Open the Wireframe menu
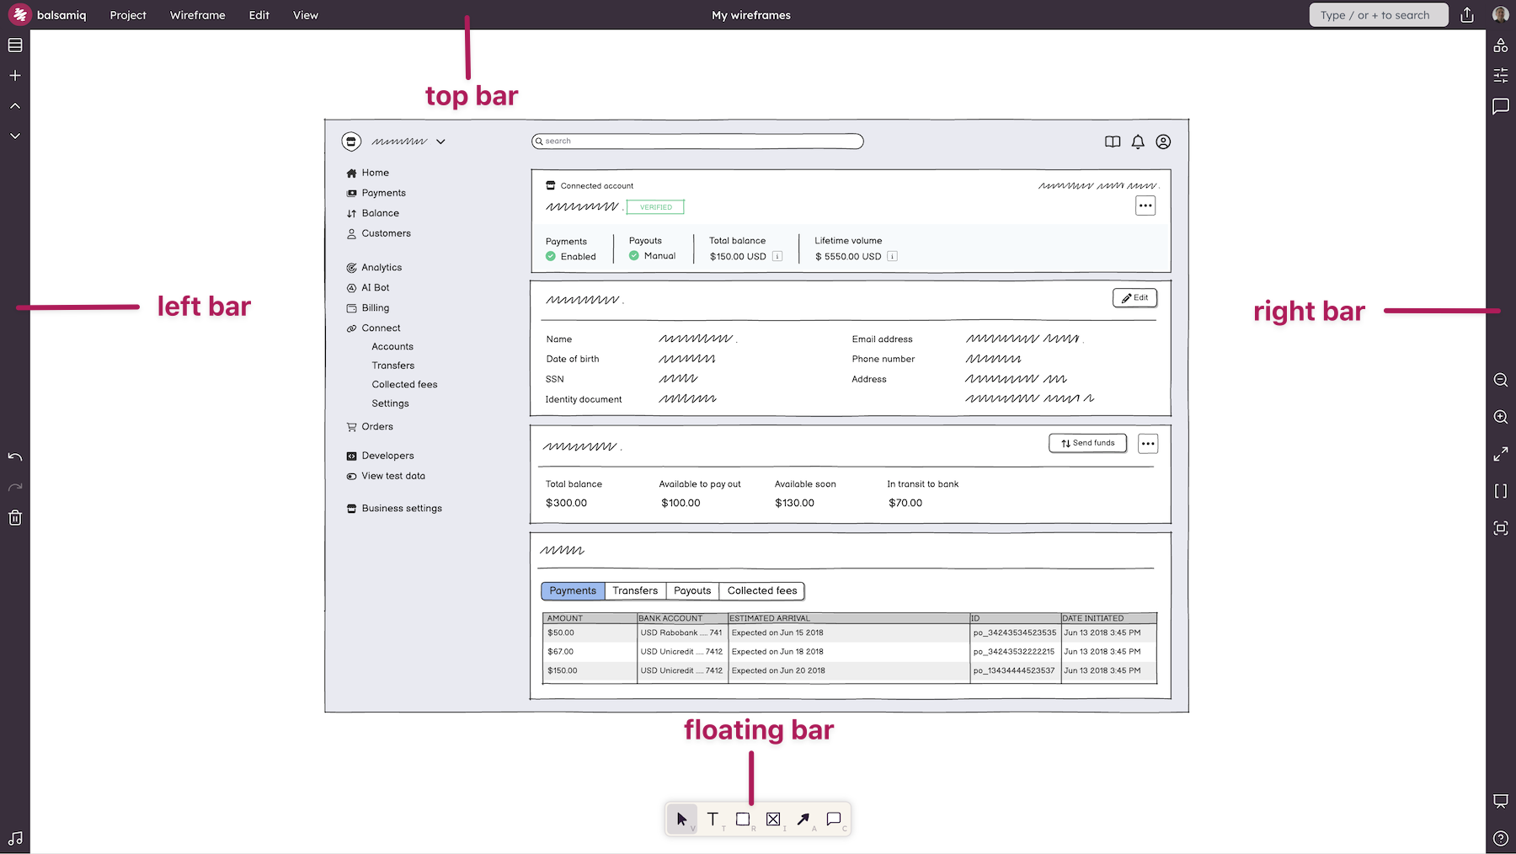 click(197, 15)
